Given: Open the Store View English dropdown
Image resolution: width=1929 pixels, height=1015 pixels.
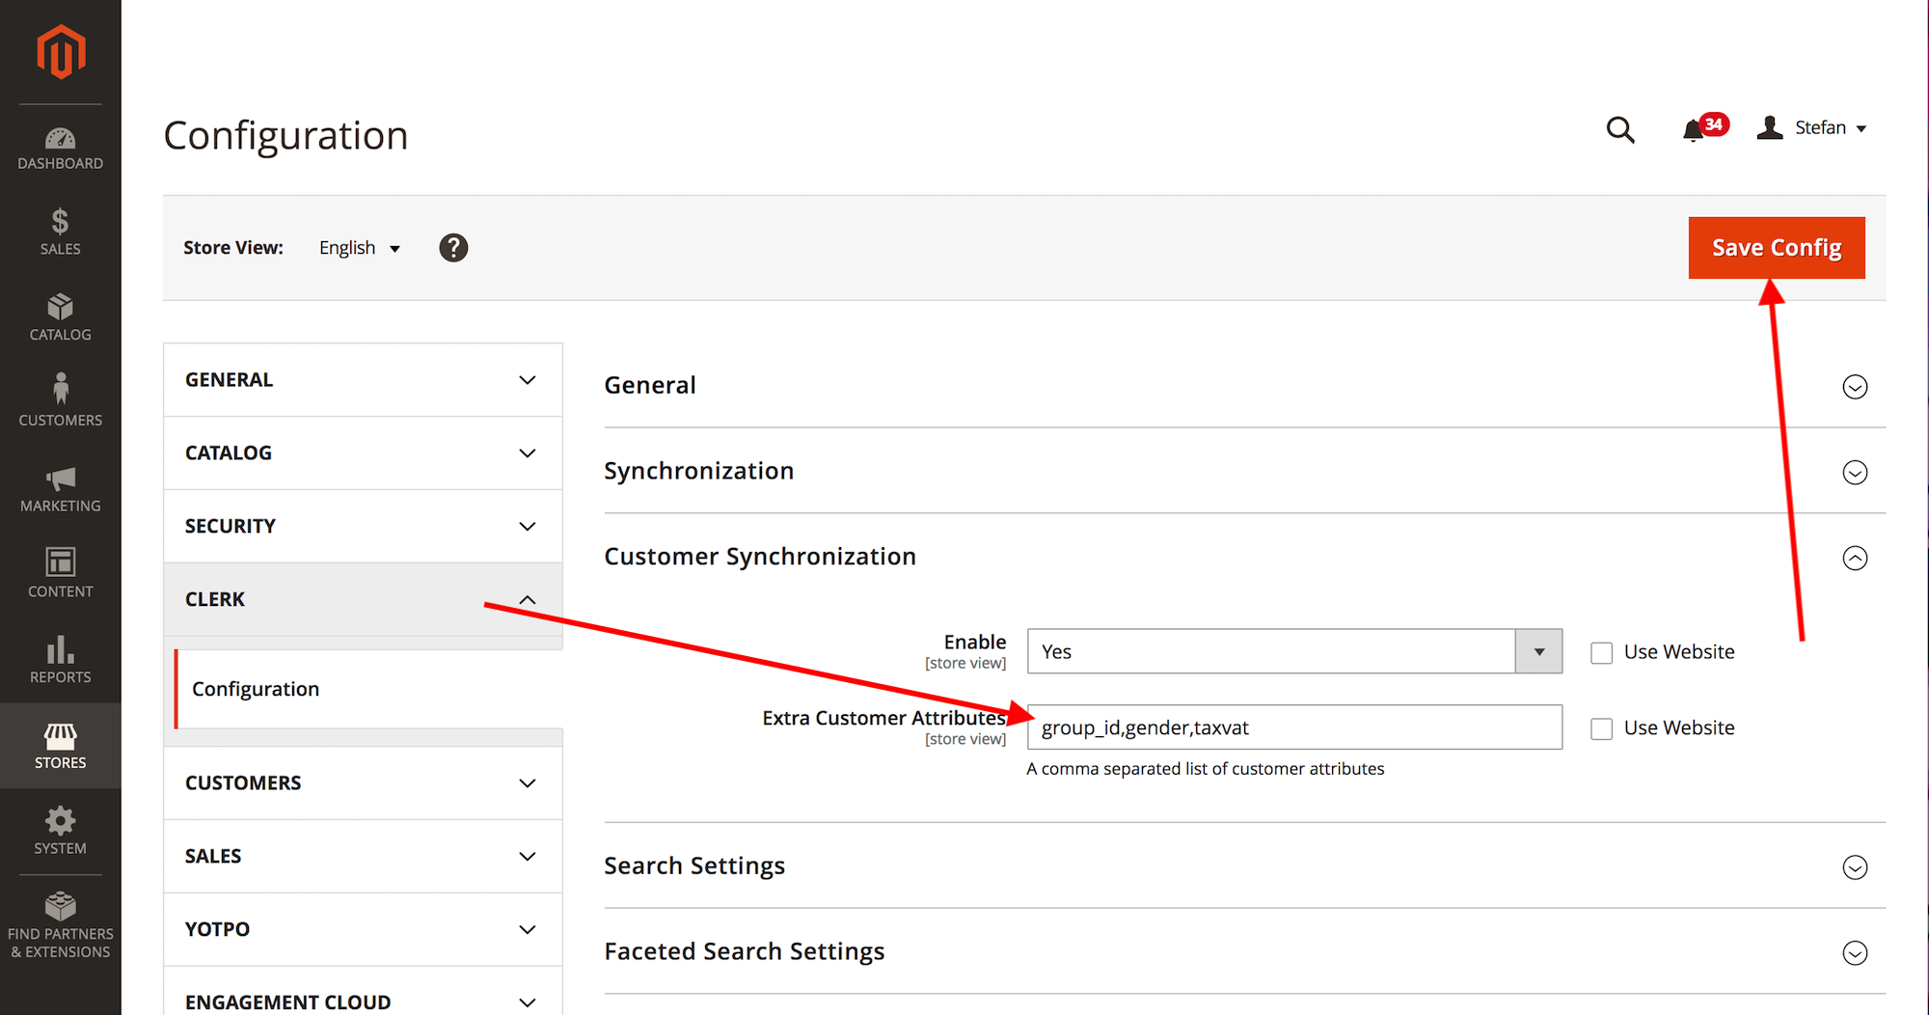Looking at the screenshot, I should [x=359, y=248].
